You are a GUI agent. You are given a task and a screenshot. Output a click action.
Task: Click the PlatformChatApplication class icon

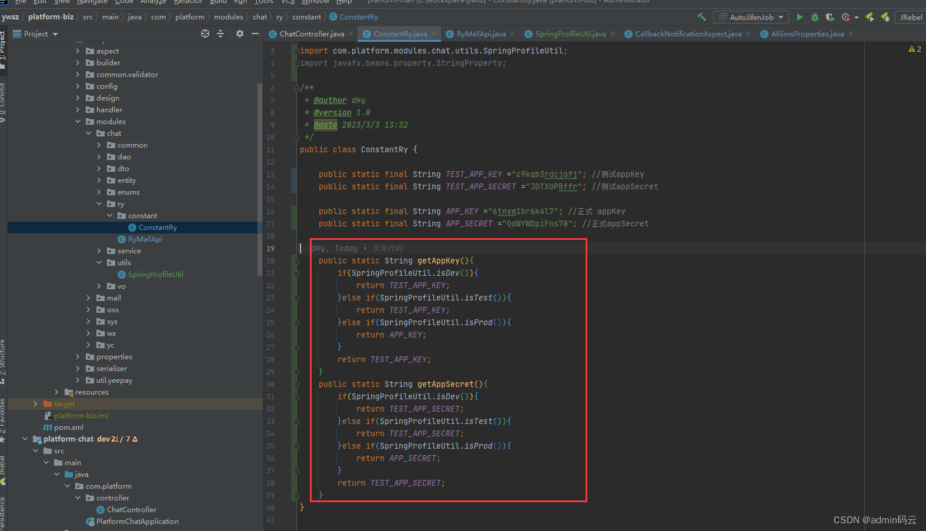pyautogui.click(x=90, y=522)
